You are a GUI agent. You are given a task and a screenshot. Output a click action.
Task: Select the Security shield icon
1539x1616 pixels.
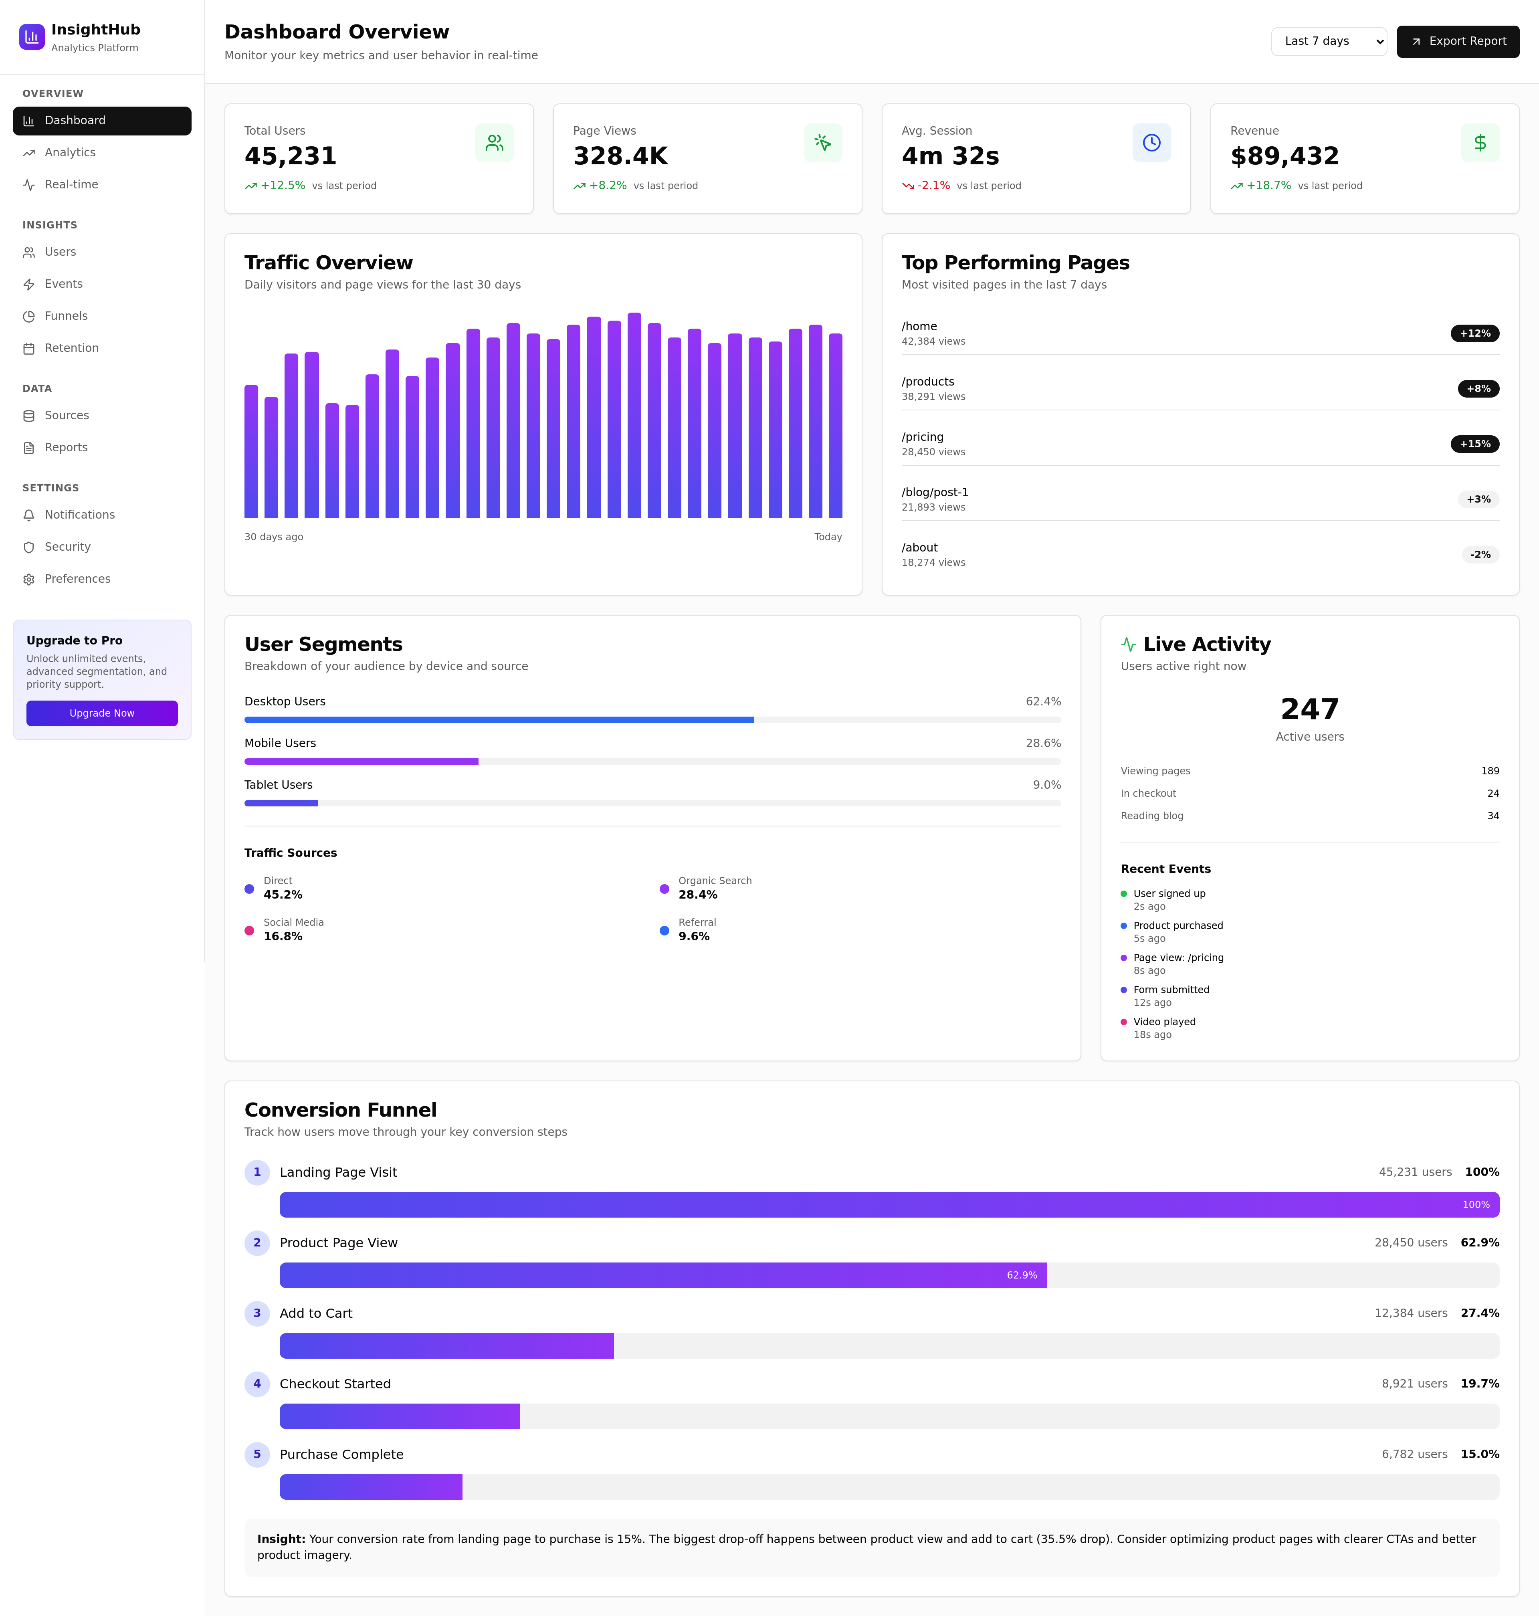click(30, 546)
